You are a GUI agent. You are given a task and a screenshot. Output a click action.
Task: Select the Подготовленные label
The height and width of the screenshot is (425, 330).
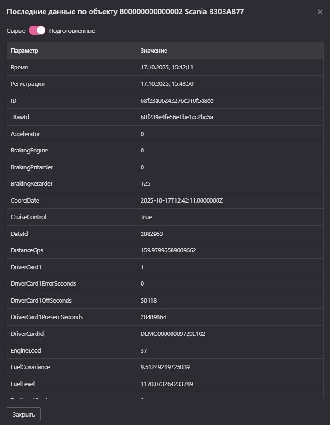tap(72, 31)
